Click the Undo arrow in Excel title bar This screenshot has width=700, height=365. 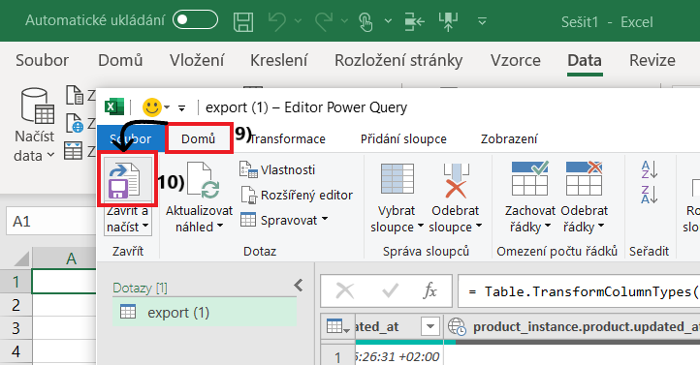[x=277, y=21]
